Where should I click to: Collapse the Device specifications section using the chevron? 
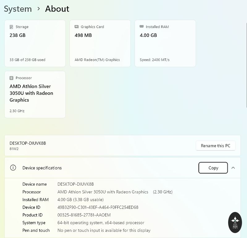point(233,168)
